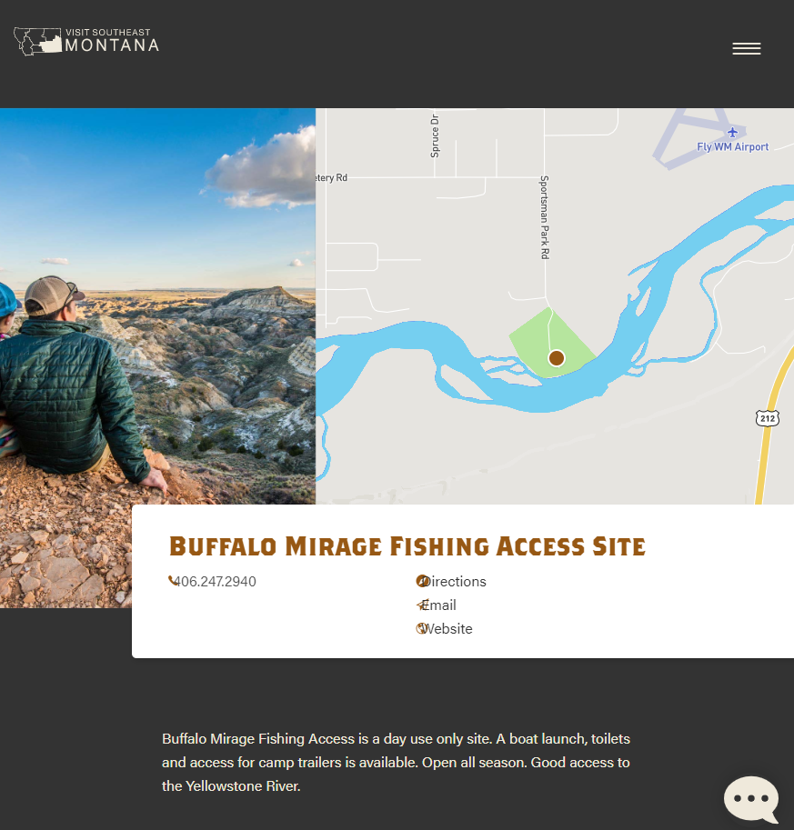Screen dimensions: 794x830
Task: Click the Buffalo Mirage Fishing Access Site heading
Action: click(407, 546)
